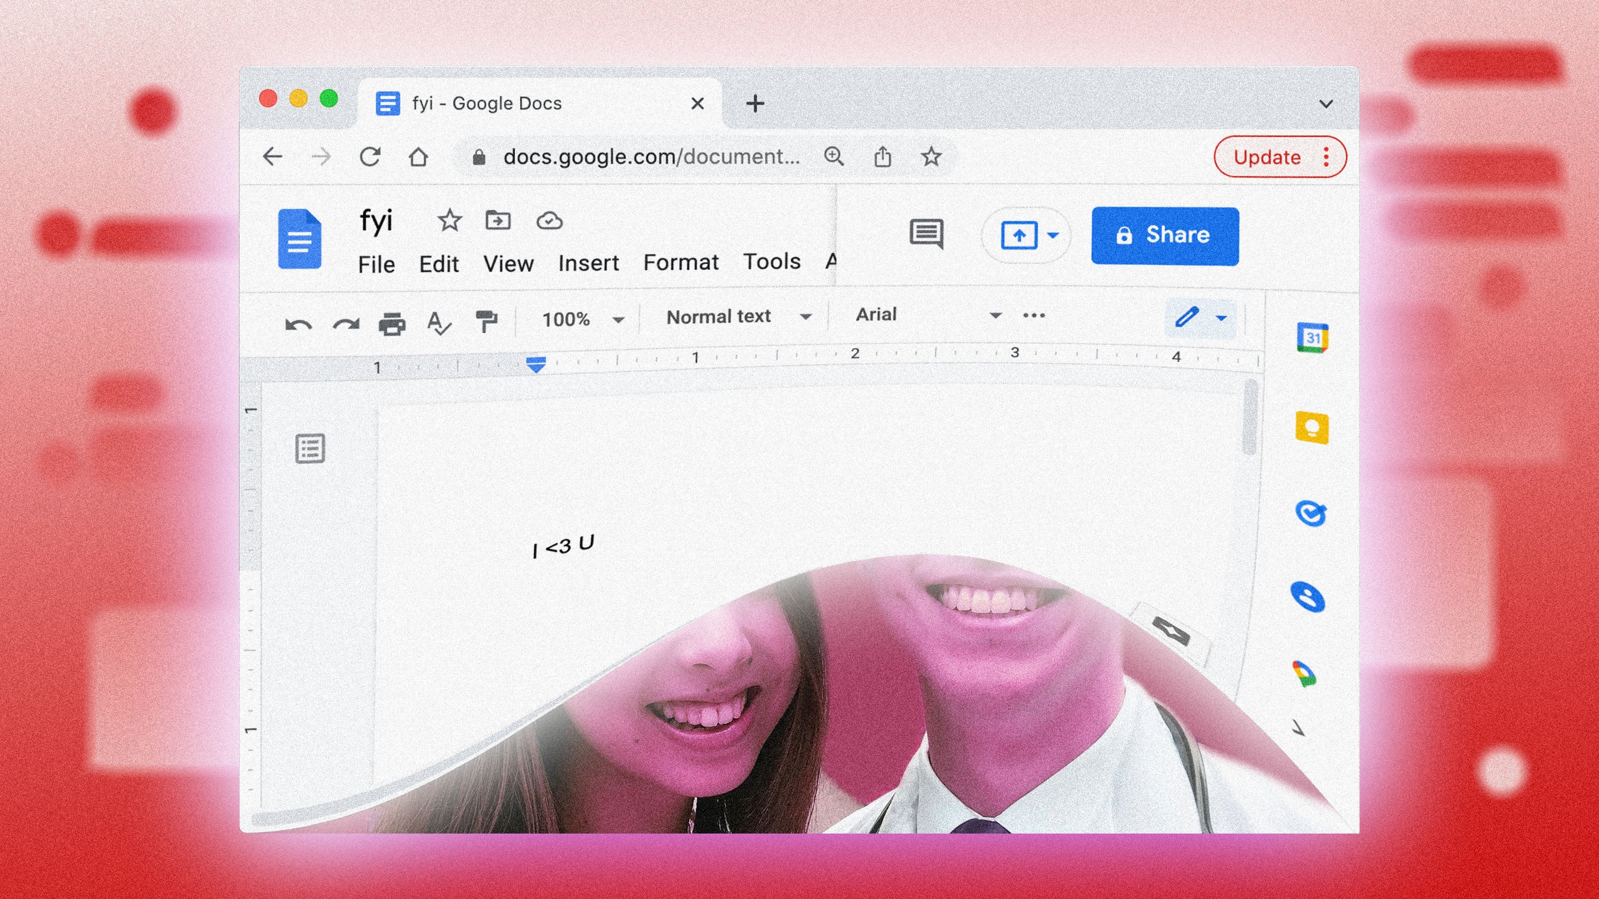This screenshot has width=1599, height=899.
Task: Click the vertical scrollbar thumb
Action: pos(1250,418)
